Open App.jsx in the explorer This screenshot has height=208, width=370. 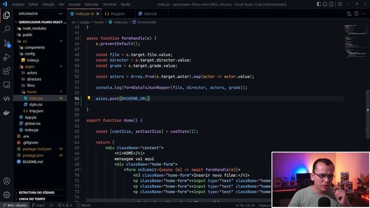coord(40,117)
